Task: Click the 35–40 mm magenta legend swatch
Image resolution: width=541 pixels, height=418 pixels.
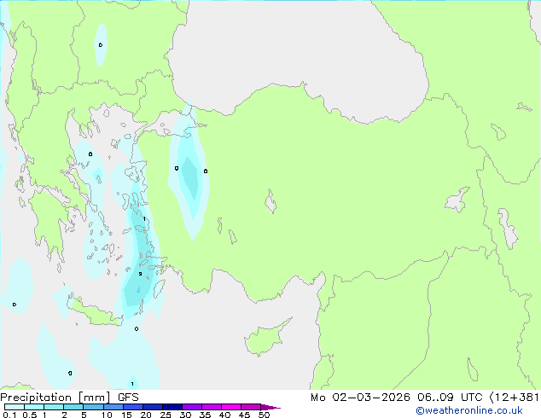Action: coord(212,407)
